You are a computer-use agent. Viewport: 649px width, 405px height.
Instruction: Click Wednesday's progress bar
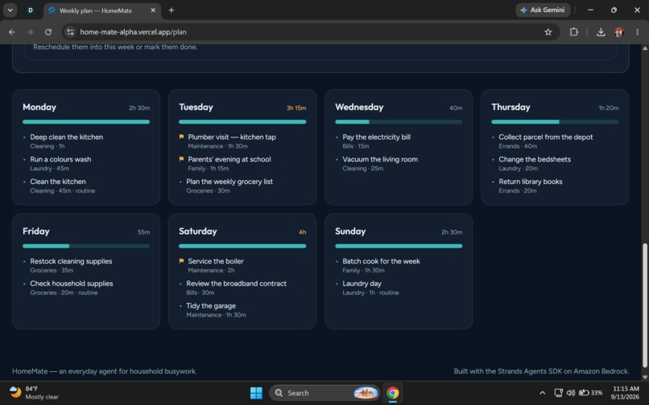pyautogui.click(x=399, y=122)
